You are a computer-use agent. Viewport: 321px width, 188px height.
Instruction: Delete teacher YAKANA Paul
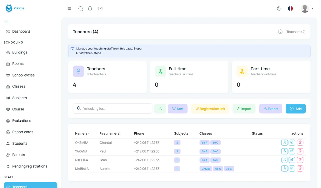point(300,151)
